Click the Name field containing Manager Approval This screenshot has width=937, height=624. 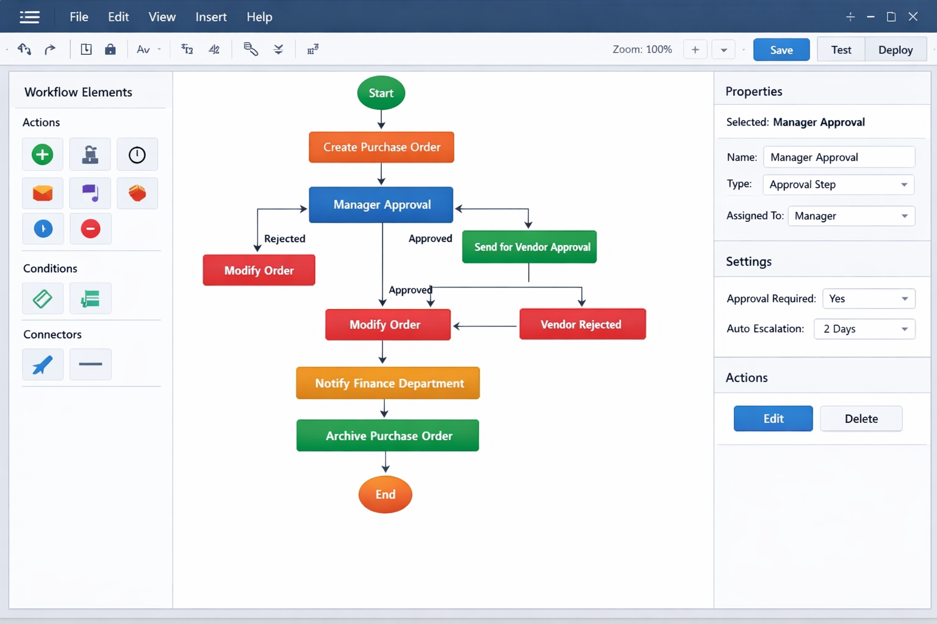pos(839,157)
